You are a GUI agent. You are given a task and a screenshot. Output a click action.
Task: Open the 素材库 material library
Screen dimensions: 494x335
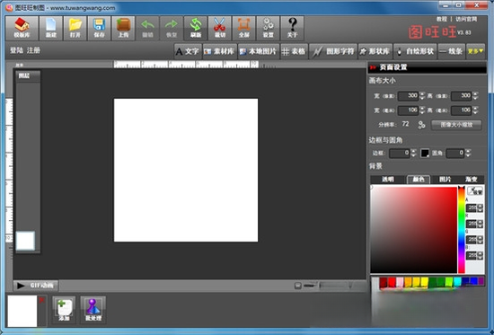(219, 51)
